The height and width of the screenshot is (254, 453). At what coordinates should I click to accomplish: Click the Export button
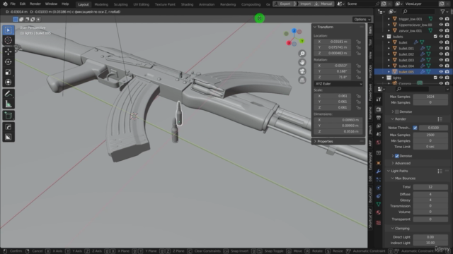282,4
